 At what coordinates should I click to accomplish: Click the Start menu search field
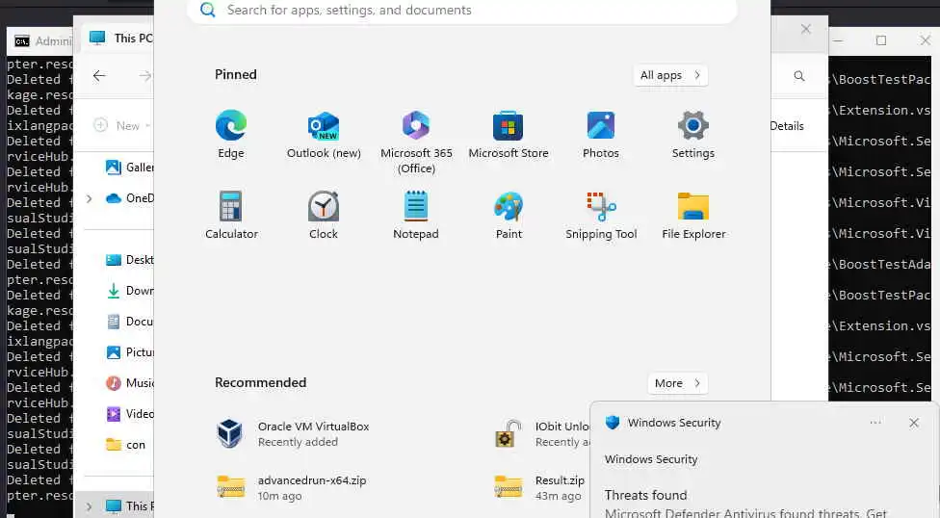461,11
